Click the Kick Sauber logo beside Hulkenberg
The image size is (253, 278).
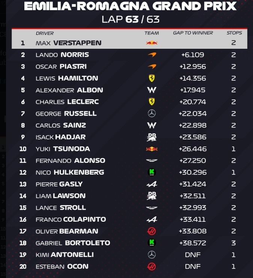(x=152, y=172)
